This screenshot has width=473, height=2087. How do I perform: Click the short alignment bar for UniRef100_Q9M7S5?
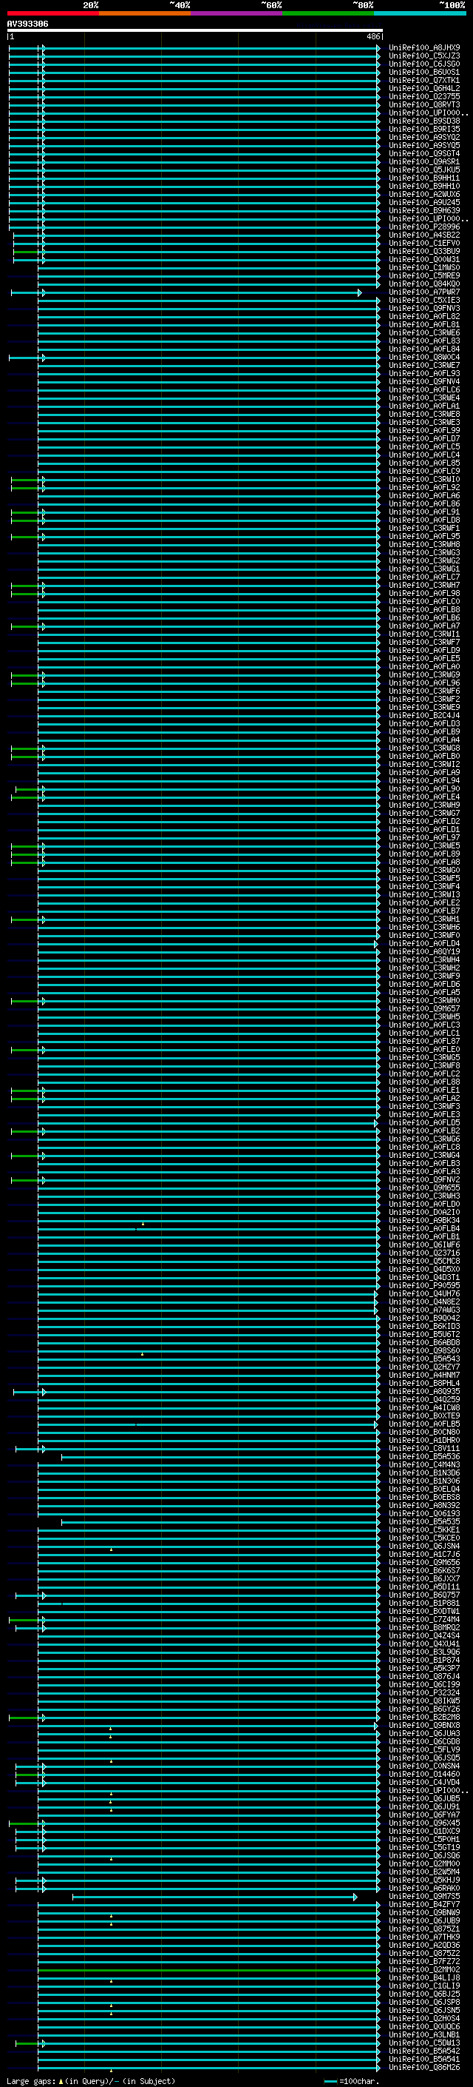[x=214, y=1897]
